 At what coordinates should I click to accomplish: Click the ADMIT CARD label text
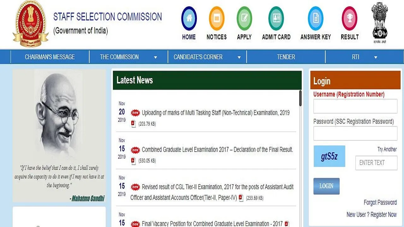coord(276,37)
